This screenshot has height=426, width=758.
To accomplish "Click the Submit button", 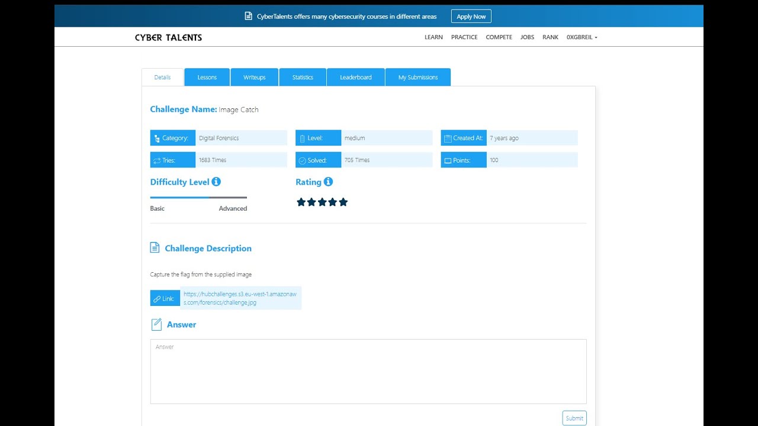I will point(574,418).
